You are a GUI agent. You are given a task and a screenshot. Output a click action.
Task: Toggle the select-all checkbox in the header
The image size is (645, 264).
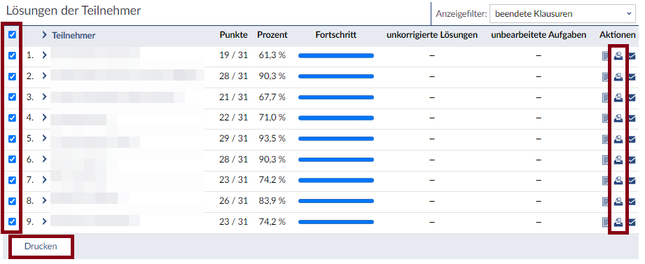click(x=13, y=35)
